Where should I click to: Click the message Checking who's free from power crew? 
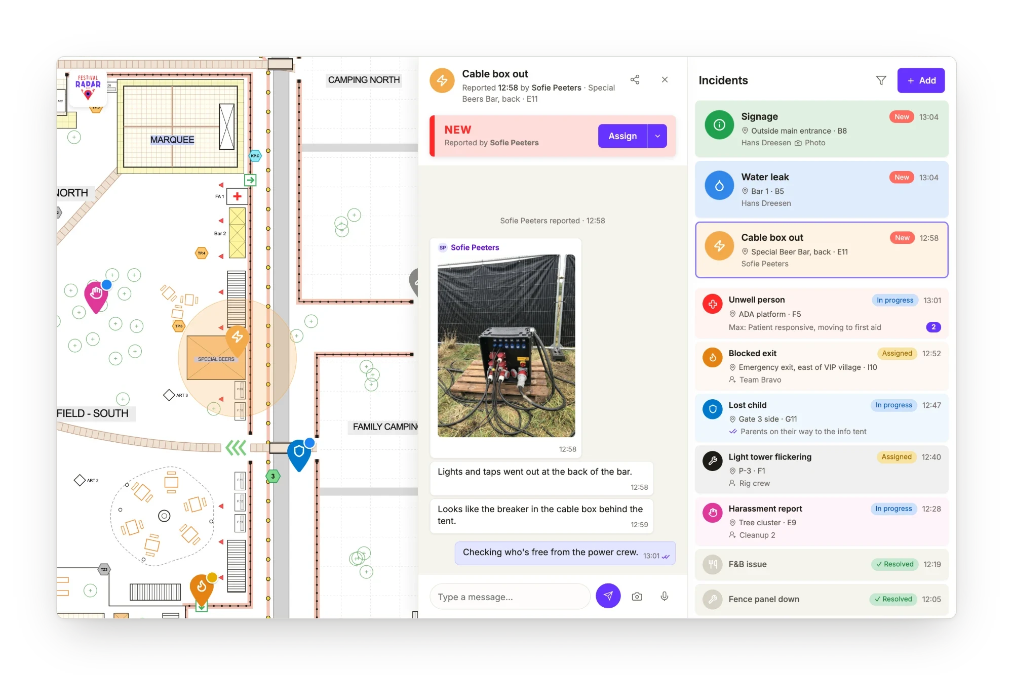point(565,553)
